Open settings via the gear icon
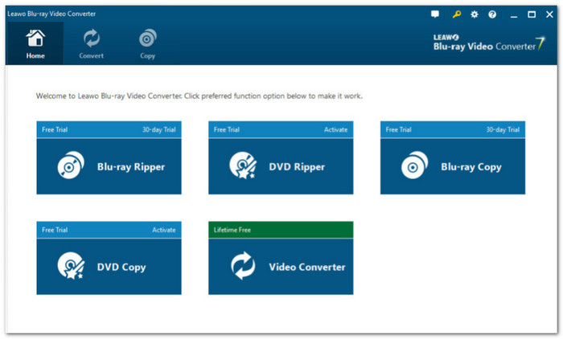 (x=475, y=14)
